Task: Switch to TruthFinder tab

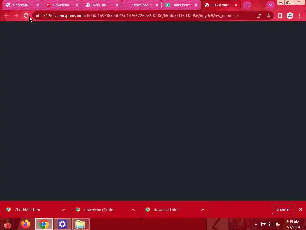Action: coord(181,5)
